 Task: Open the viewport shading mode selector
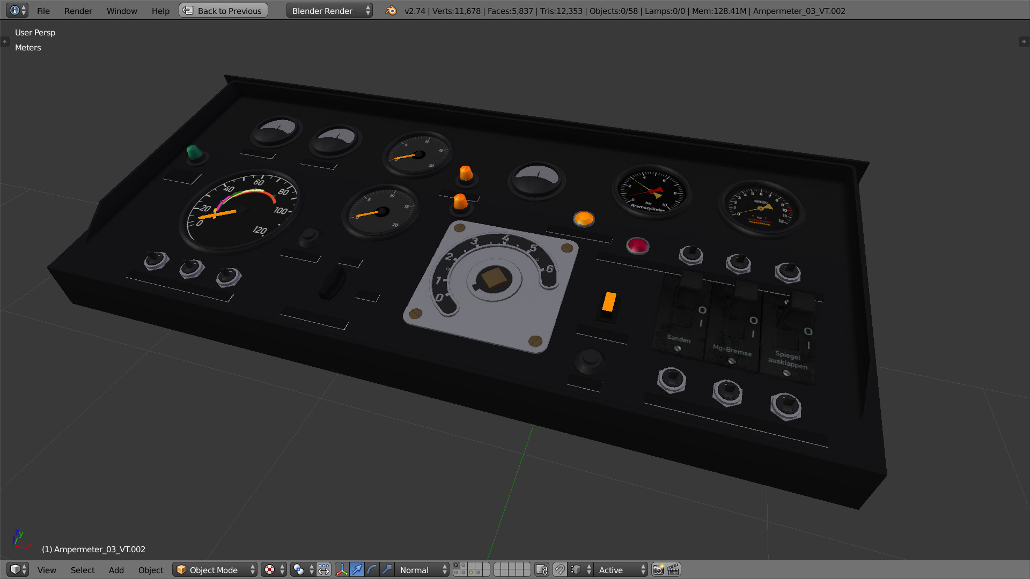[274, 569]
